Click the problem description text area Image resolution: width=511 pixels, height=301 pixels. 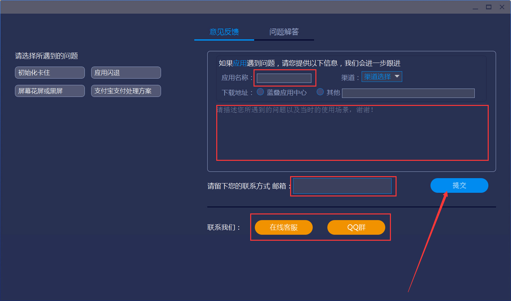tap(353, 133)
